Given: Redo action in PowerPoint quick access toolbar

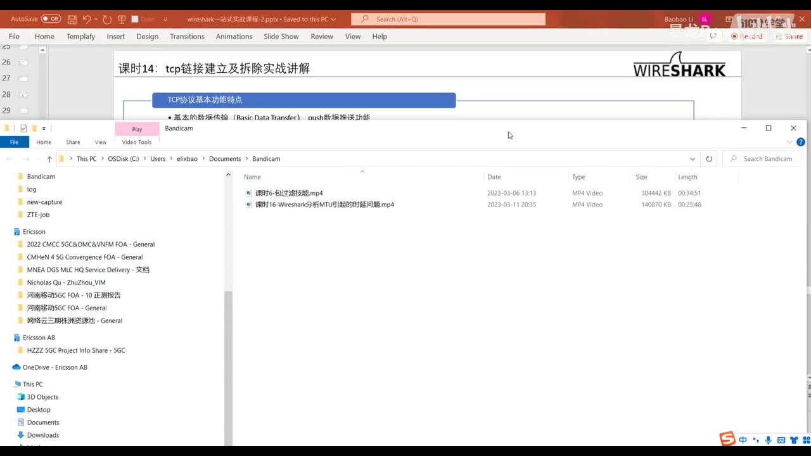Looking at the screenshot, I should point(107,20).
